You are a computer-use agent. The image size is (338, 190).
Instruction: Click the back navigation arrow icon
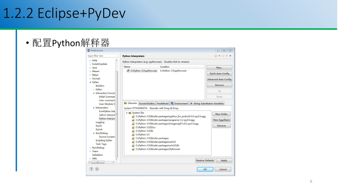[216, 56]
